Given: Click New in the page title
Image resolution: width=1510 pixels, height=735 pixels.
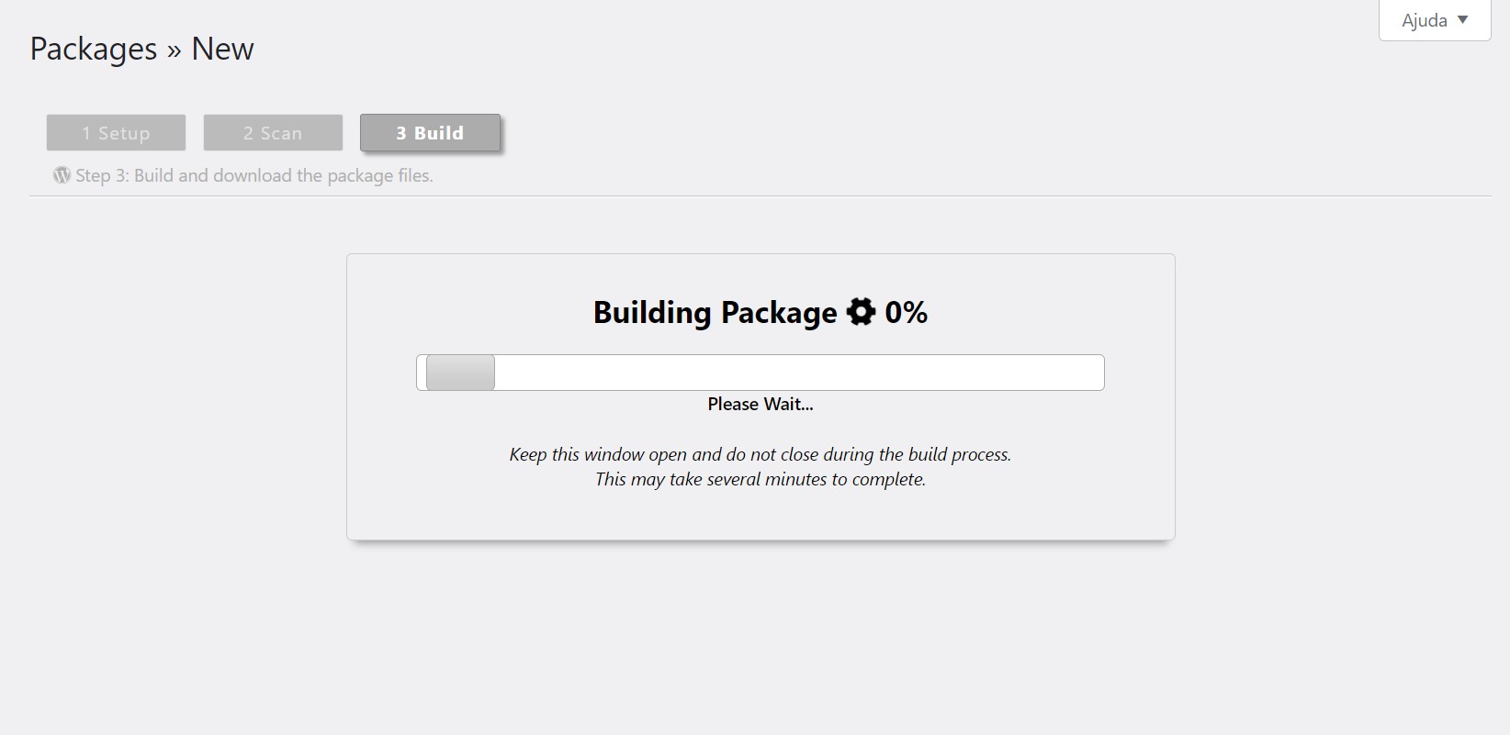Looking at the screenshot, I should 222,49.
